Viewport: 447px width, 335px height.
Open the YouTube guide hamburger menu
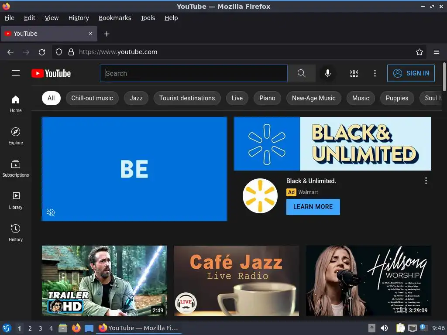coord(16,73)
